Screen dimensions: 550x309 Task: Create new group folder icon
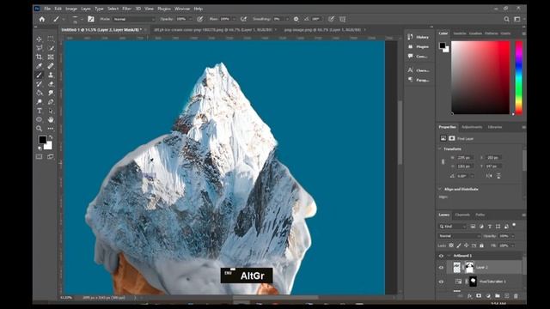point(498,296)
